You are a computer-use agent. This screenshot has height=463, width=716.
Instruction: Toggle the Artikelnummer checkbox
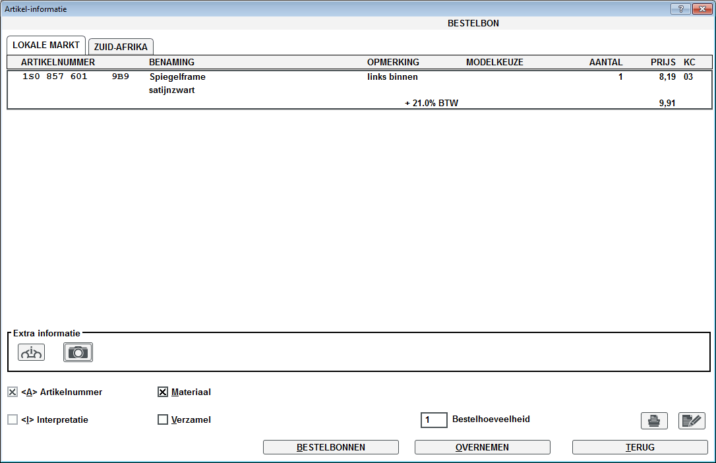[x=13, y=392]
